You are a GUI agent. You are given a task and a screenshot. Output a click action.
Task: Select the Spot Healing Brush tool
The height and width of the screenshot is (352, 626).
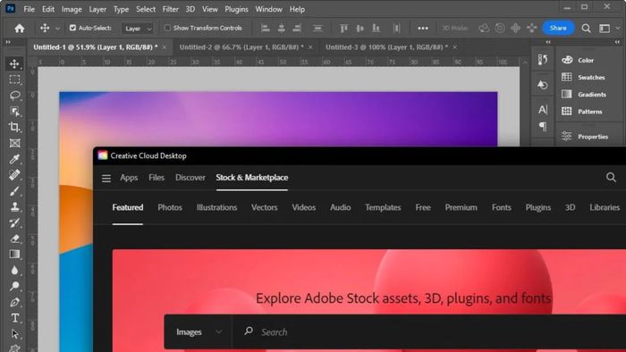15,175
